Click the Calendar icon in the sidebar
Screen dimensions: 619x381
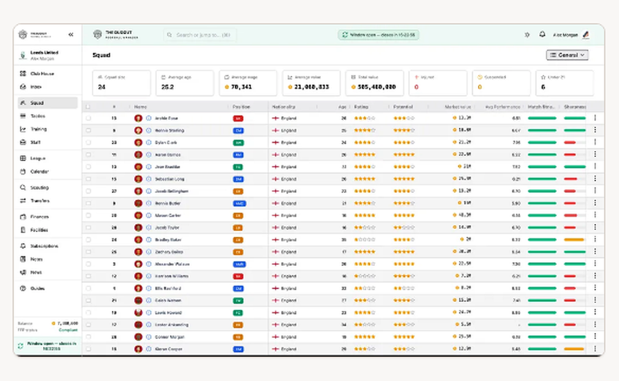(23, 171)
